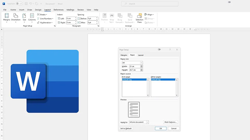Increase paper Width with spinner arrows
The image size is (250, 140).
pyautogui.click(x=142, y=66)
